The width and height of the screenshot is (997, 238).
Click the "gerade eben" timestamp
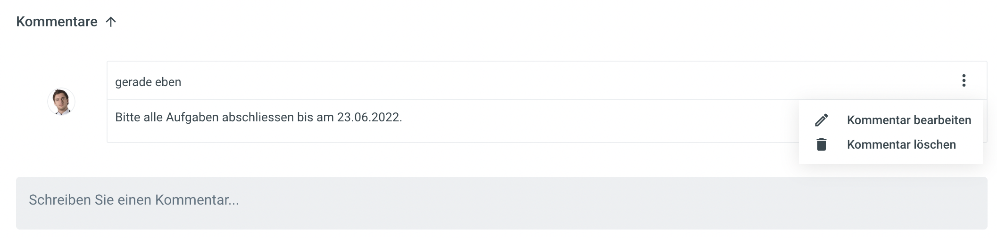(x=148, y=82)
